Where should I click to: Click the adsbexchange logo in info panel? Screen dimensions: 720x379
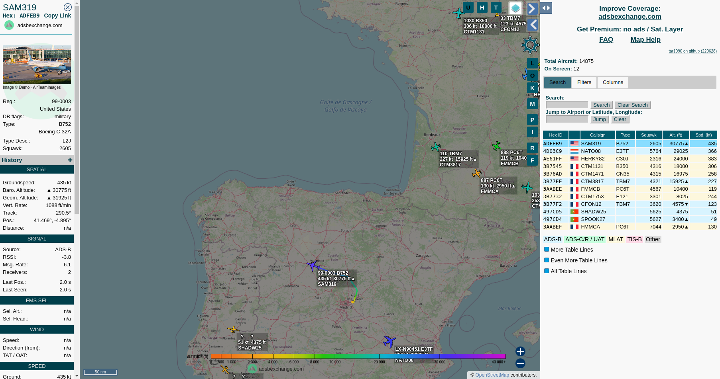(x=9, y=25)
